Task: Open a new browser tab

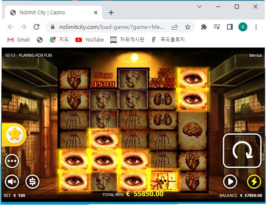Action: coord(111,13)
